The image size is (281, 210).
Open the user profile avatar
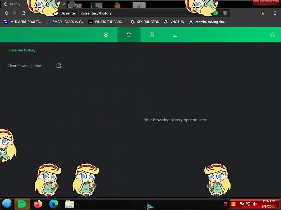coord(263,13)
